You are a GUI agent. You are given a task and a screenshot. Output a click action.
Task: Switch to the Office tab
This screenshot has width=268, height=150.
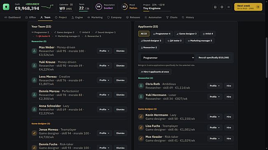(30, 17)
